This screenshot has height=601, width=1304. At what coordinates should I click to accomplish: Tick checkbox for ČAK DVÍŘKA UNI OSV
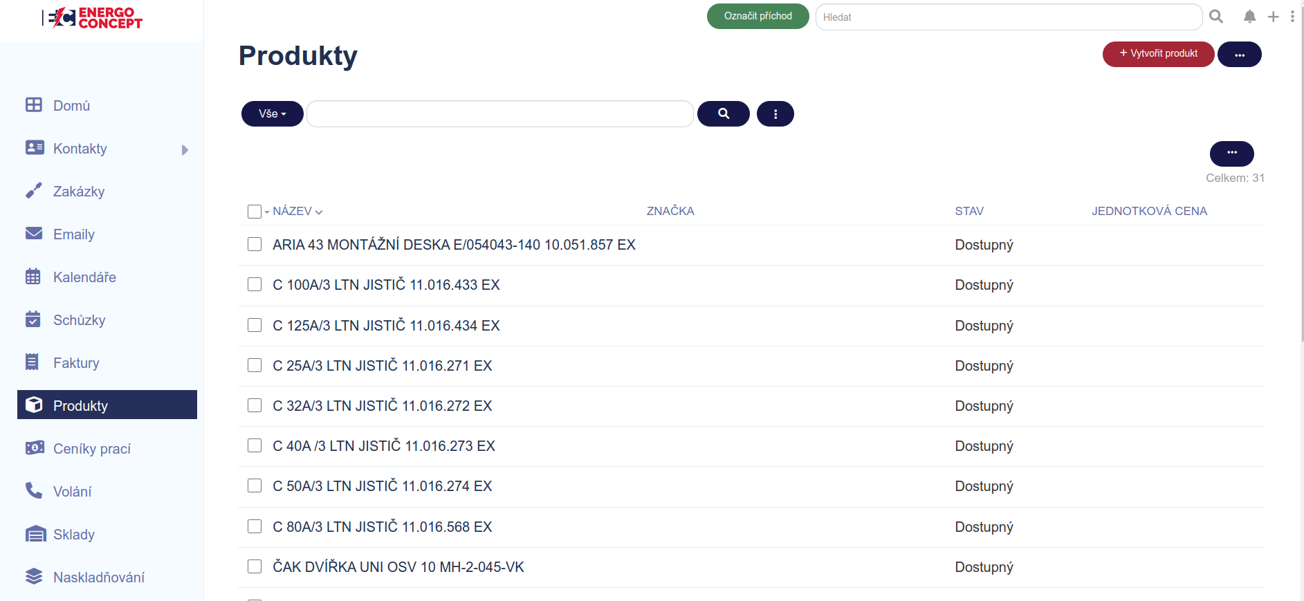pos(255,566)
